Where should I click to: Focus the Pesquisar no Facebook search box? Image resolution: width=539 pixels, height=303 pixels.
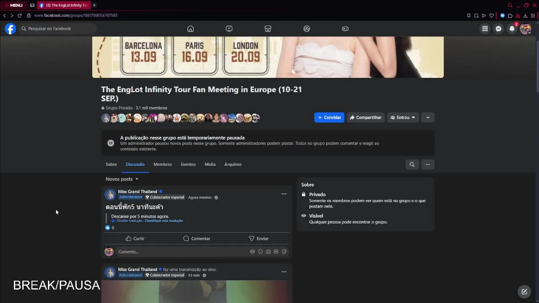pyautogui.click(x=57, y=29)
